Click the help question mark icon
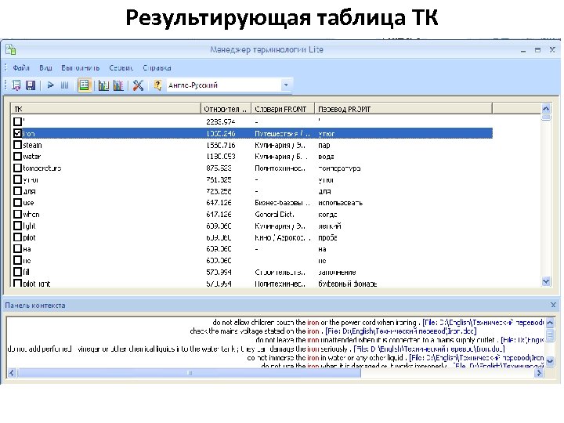 [x=157, y=85]
